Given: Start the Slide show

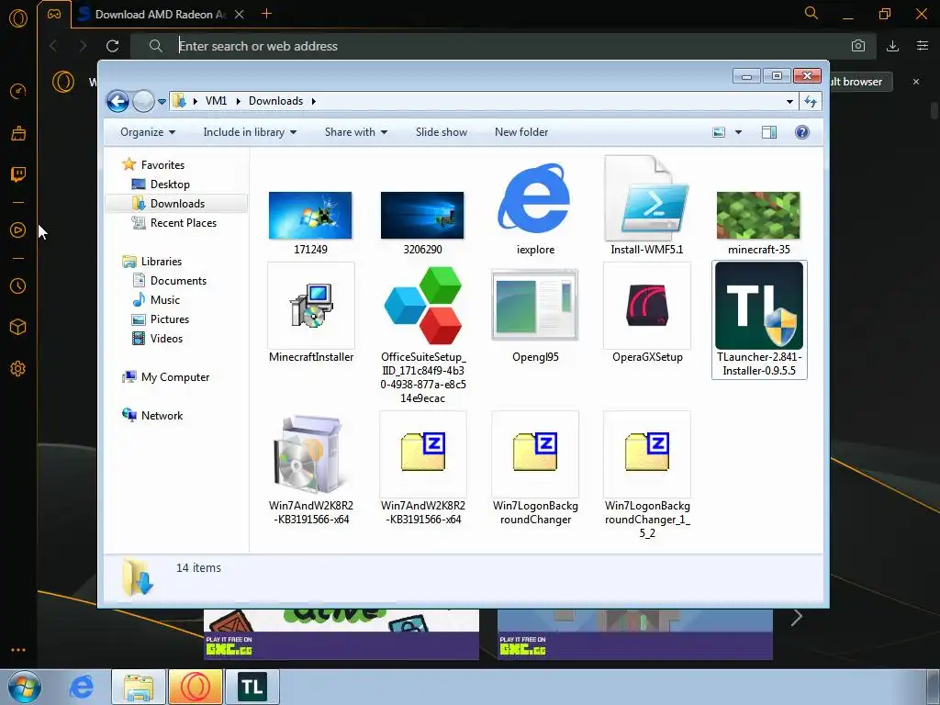Looking at the screenshot, I should pyautogui.click(x=442, y=132).
